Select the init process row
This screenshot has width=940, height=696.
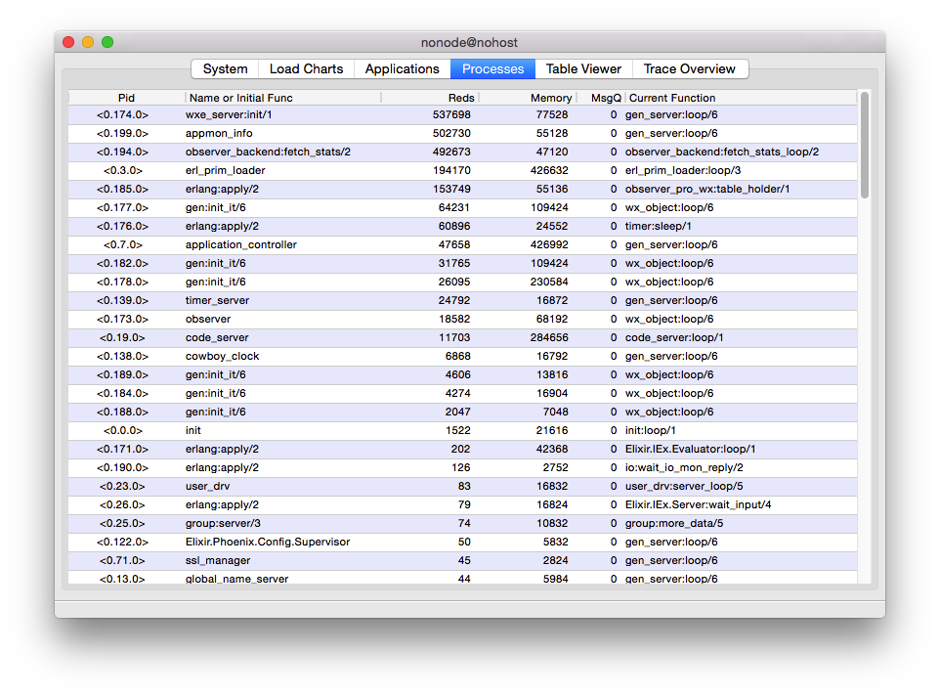coord(462,430)
